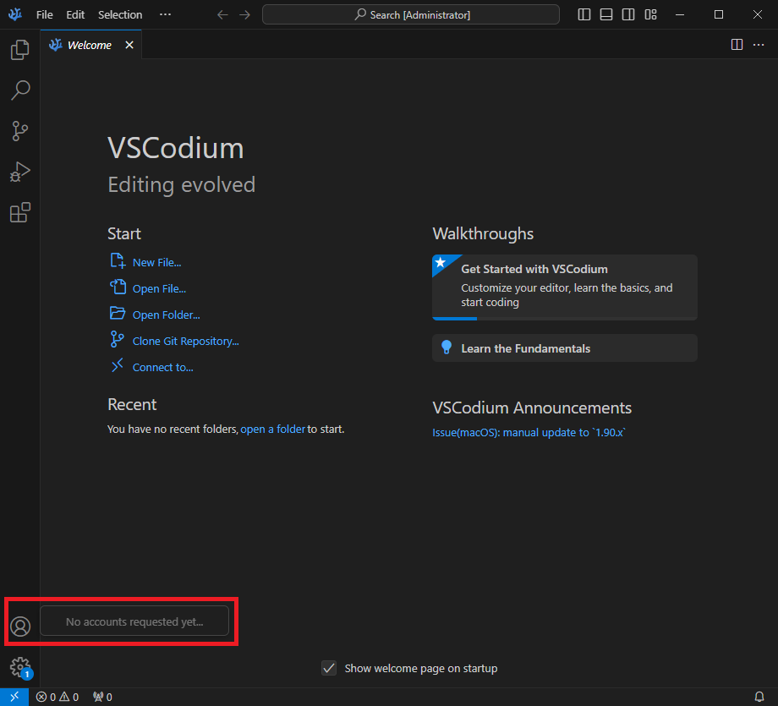Screen dimensions: 778x706
Task: Open the Search view in activity bar
Action: tap(19, 90)
